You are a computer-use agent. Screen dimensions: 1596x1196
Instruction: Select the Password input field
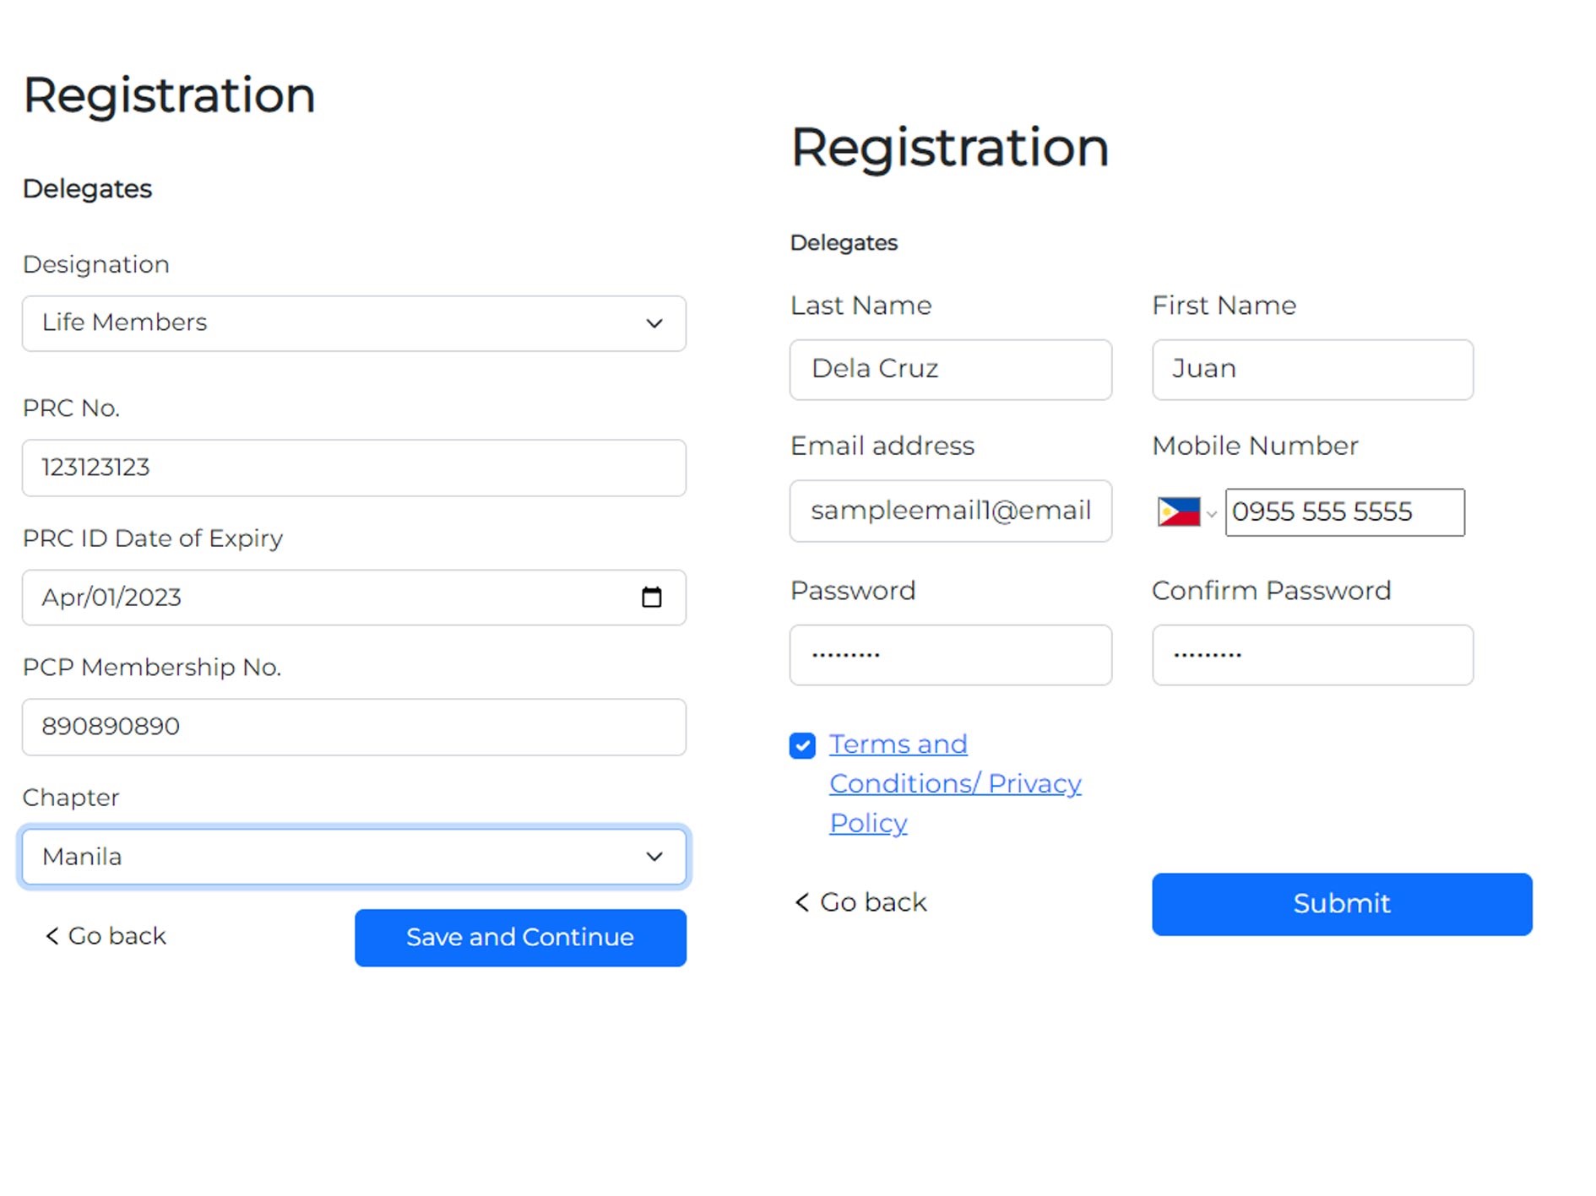click(x=950, y=655)
